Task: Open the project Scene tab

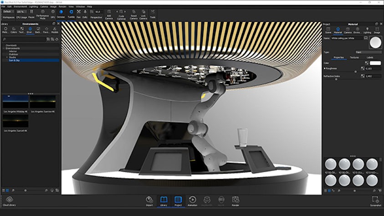Action: point(328,31)
